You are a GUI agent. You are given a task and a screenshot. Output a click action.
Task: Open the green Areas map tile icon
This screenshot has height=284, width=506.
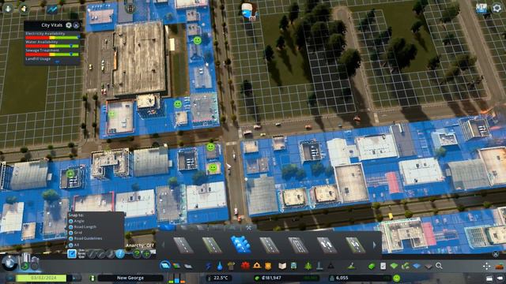394,266
